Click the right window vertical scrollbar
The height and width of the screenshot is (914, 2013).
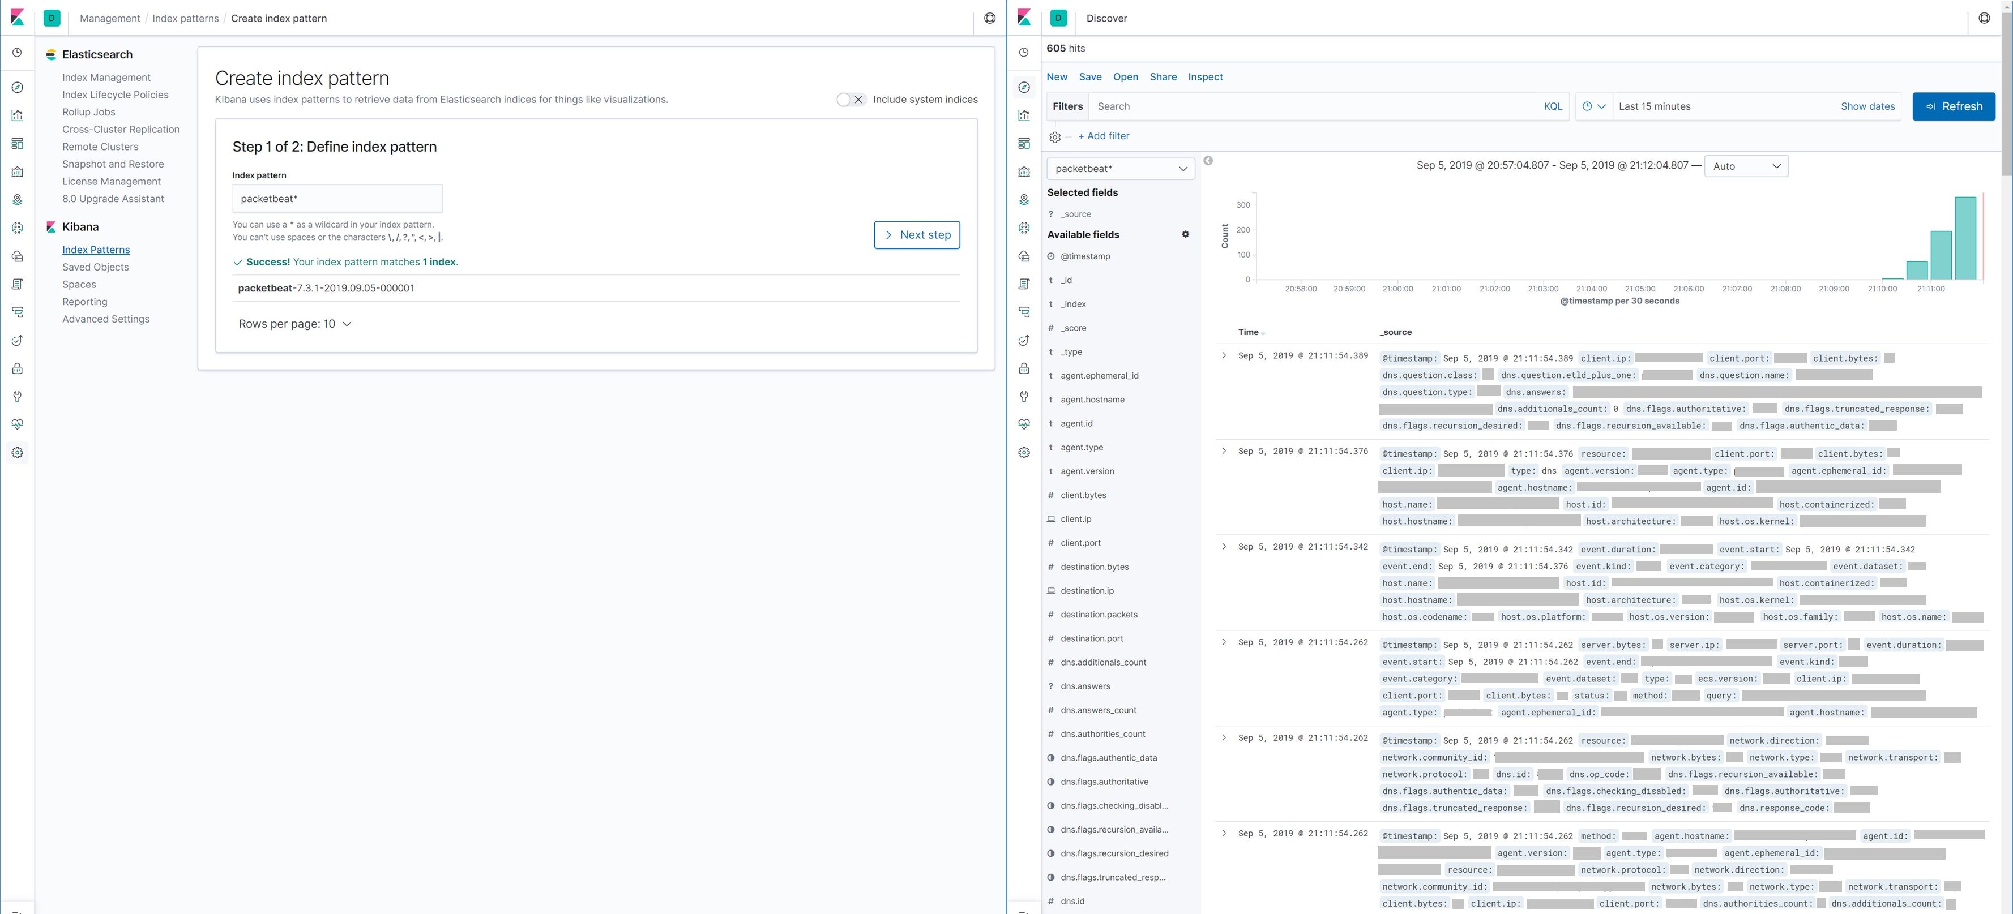click(x=2006, y=94)
